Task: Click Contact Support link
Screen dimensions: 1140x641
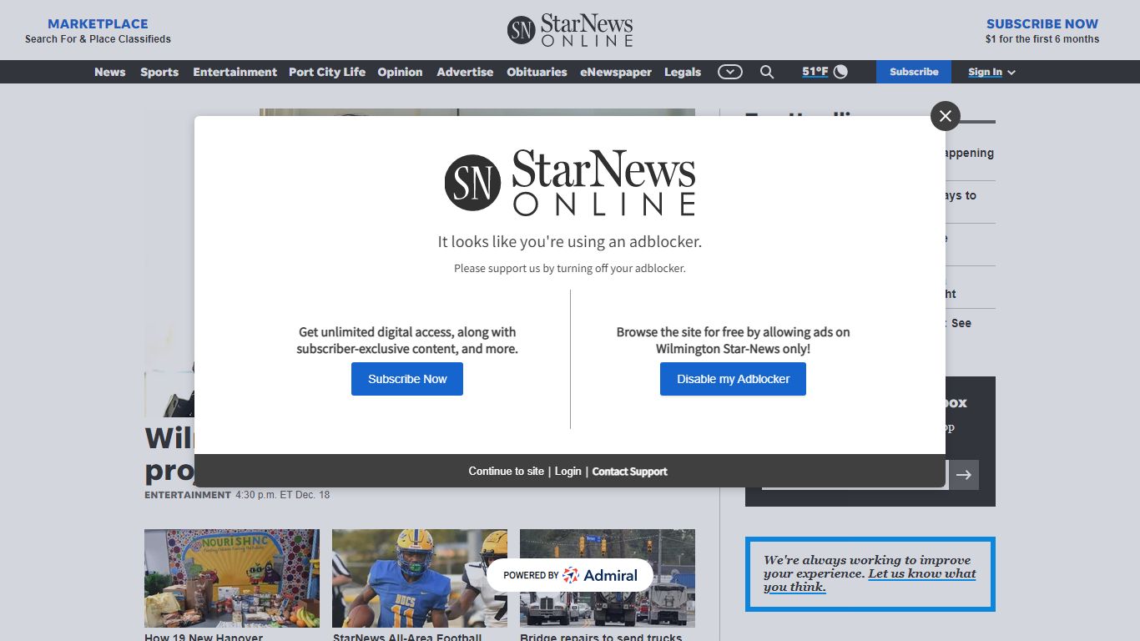Action: point(629,472)
